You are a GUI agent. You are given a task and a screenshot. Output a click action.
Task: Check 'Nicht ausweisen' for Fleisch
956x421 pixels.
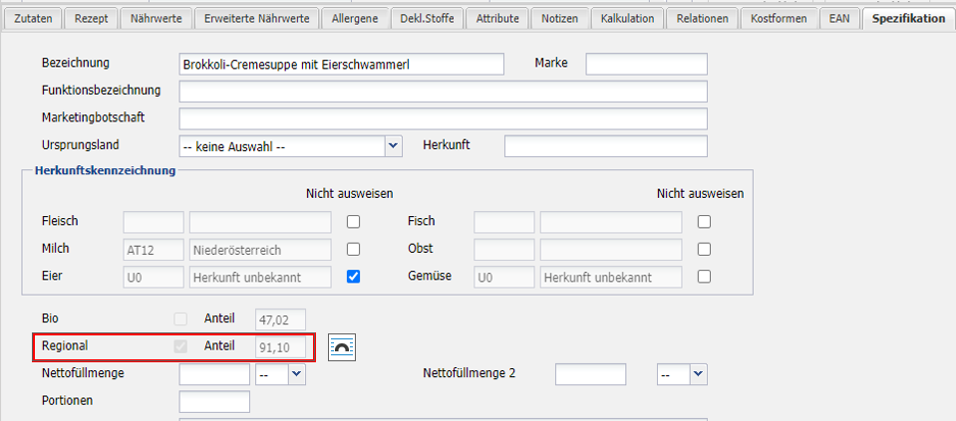(x=353, y=221)
